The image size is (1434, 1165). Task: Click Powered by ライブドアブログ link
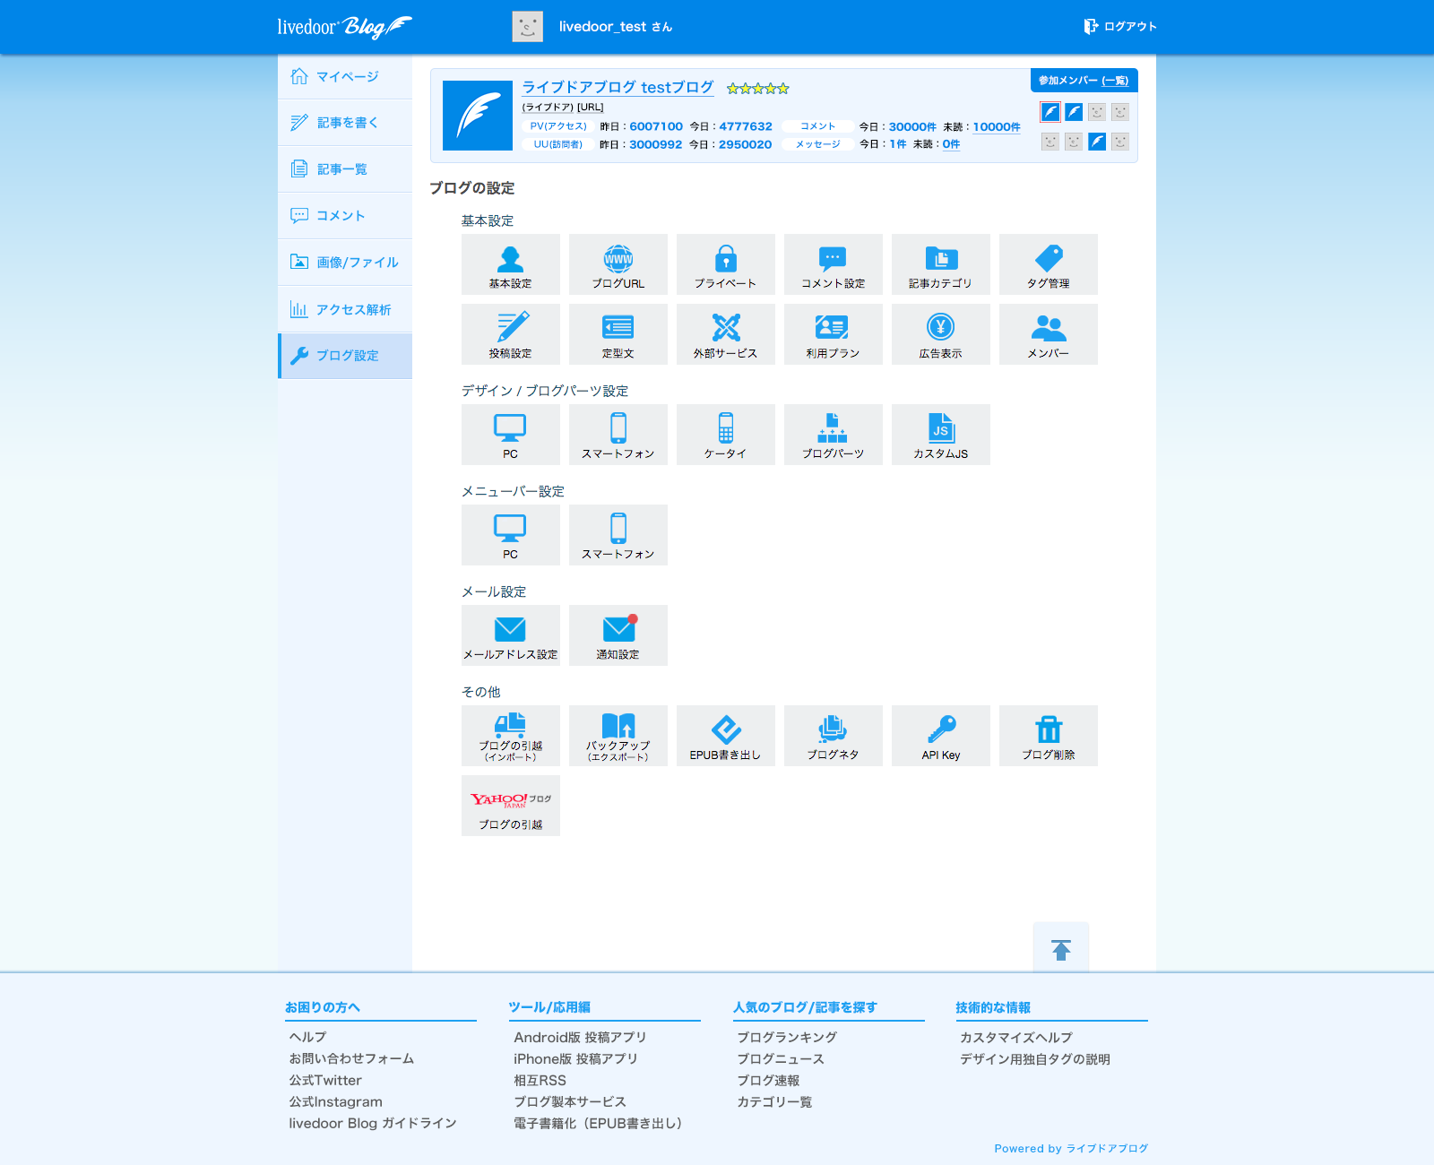1071,1148
